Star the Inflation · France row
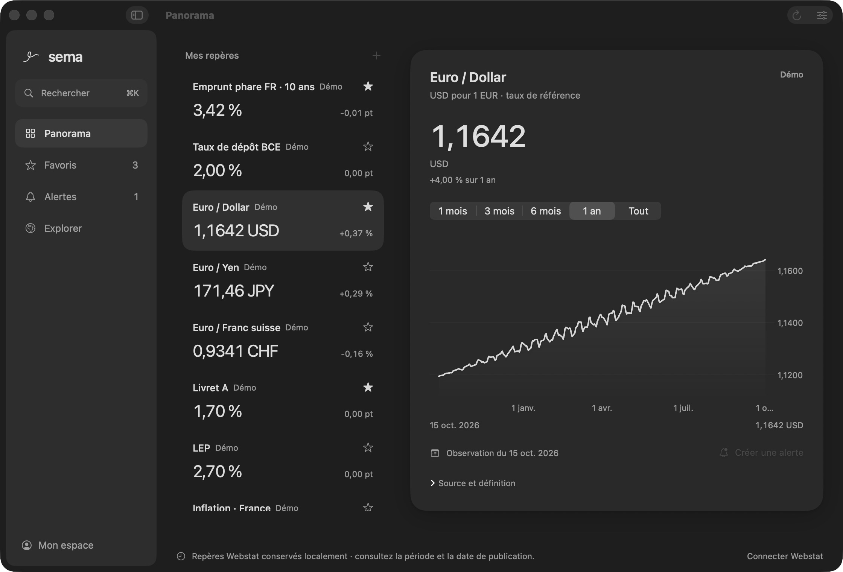843x572 pixels. 368,507
